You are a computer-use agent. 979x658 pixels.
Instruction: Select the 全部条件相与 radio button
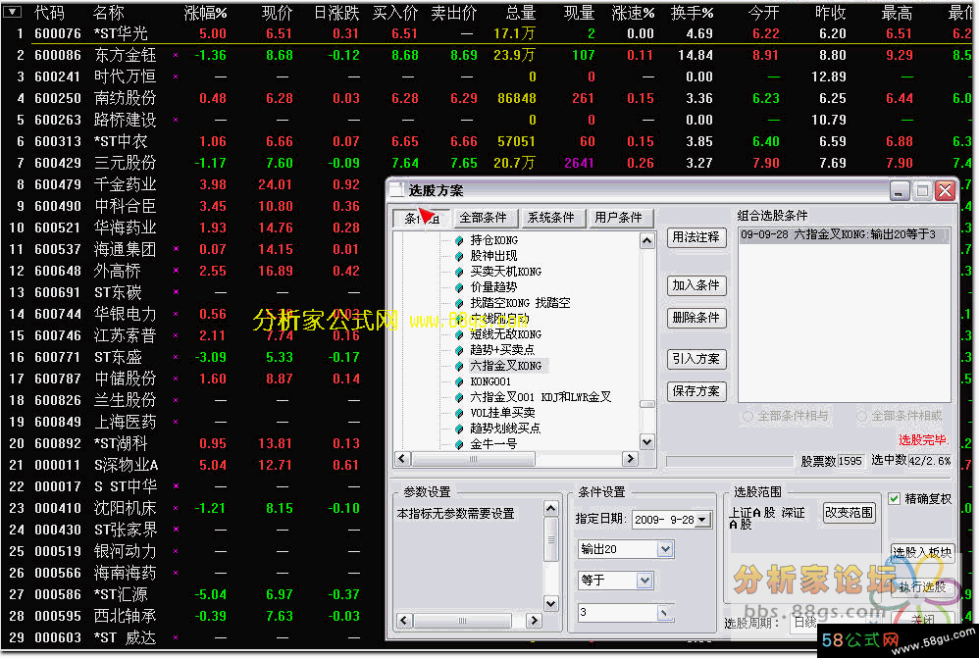tap(747, 416)
